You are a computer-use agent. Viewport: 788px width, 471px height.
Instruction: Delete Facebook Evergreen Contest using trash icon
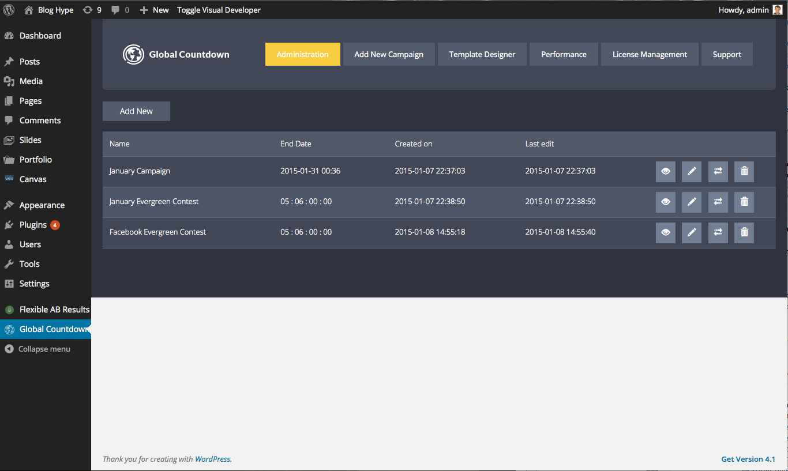(744, 232)
